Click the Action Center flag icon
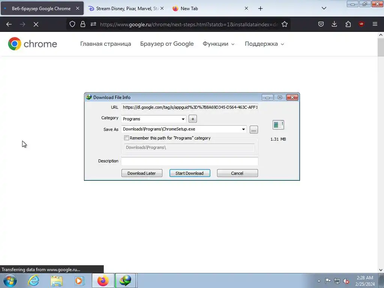384x288 pixels. click(x=328, y=281)
